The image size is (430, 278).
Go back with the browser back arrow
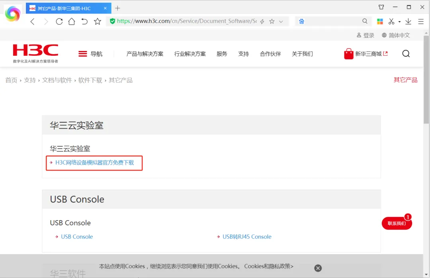(33, 22)
